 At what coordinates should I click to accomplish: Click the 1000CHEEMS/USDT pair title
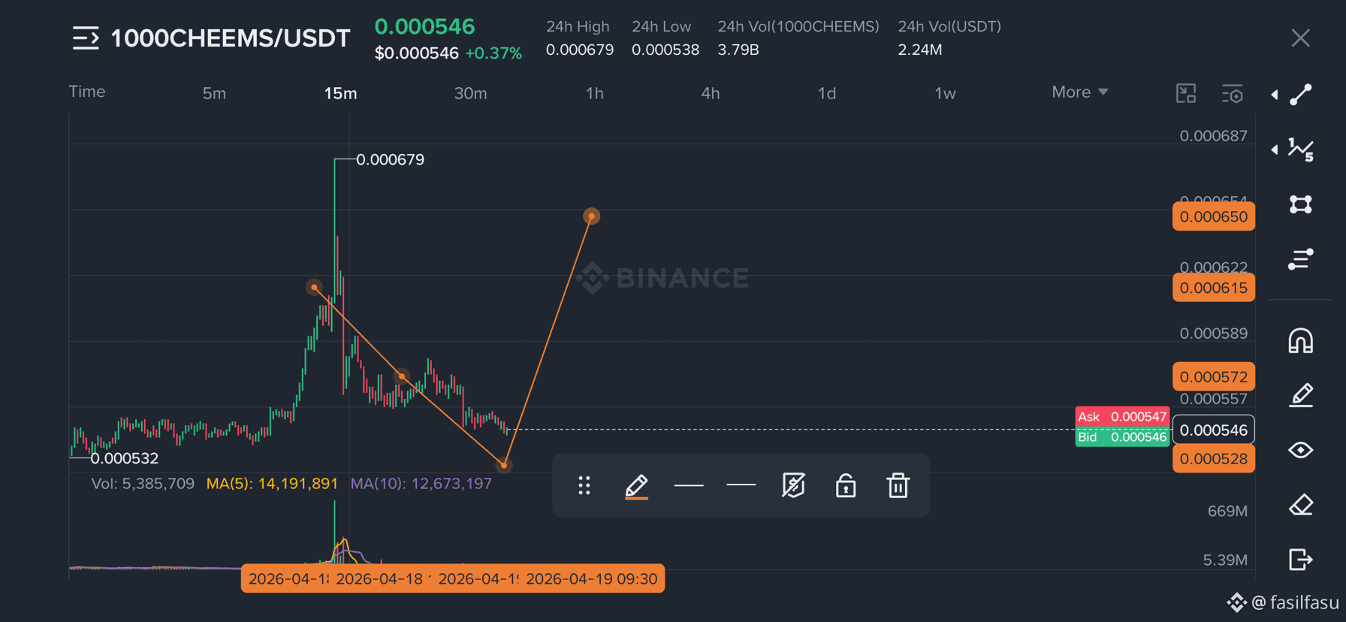[231, 38]
